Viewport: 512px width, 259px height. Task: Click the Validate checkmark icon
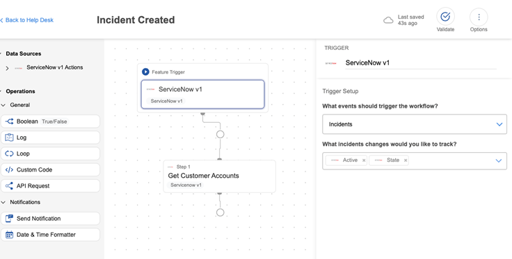pos(445,17)
